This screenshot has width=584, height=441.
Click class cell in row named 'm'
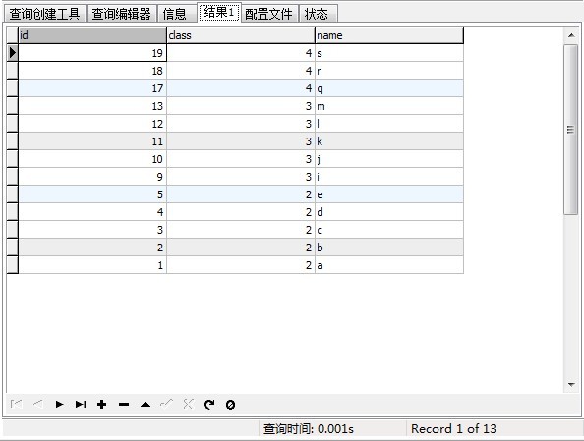click(x=241, y=106)
